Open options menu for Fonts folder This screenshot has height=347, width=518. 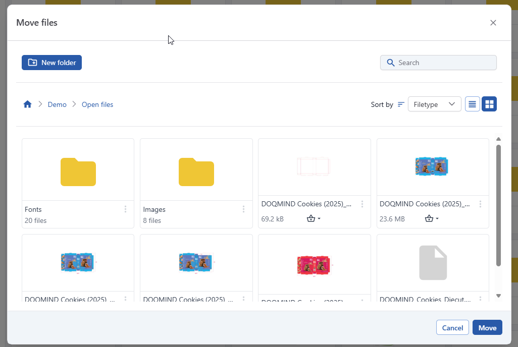[126, 209]
